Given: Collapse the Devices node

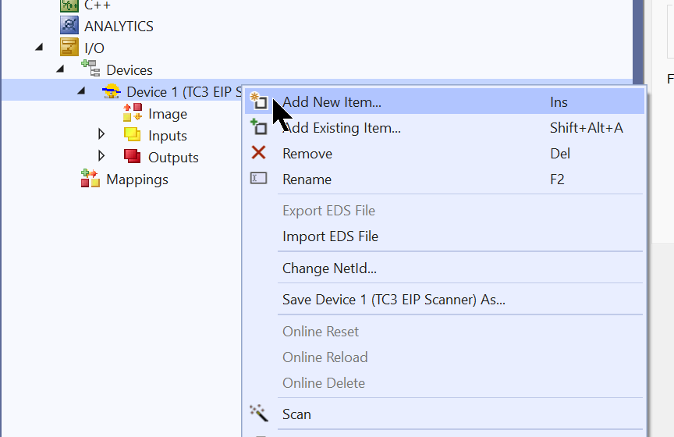Looking at the screenshot, I should click(x=60, y=69).
